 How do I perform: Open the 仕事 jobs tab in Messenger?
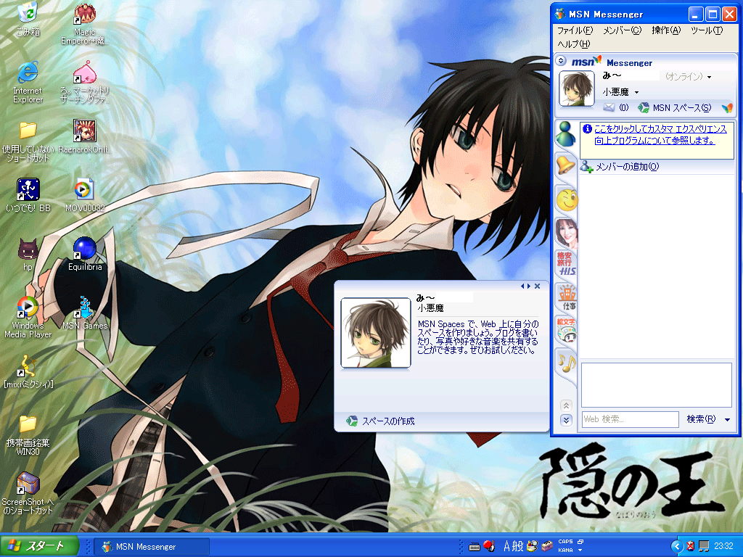pos(566,297)
